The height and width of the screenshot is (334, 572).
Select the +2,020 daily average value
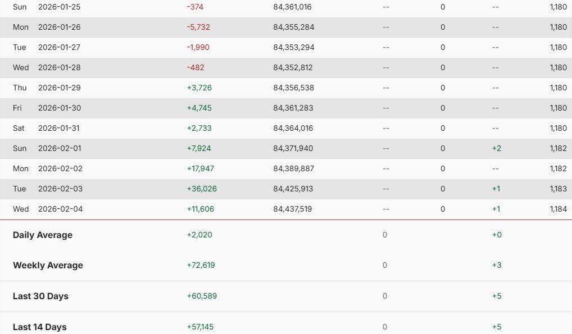[x=199, y=235]
